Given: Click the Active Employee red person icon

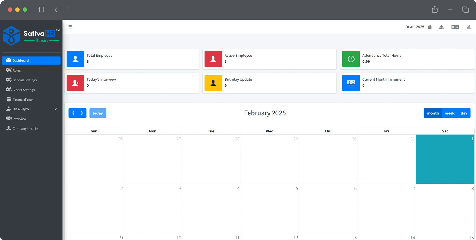Looking at the screenshot, I should [213, 59].
